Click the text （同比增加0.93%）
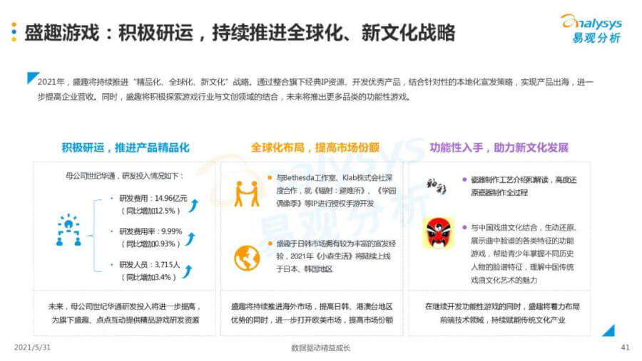This screenshot has height=361, width=642. pos(151,244)
